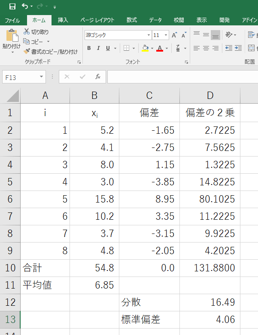Image resolution: width=258 pixels, height=335 pixels.
Task: Click the Undo arrow icon
Action: (25, 6)
